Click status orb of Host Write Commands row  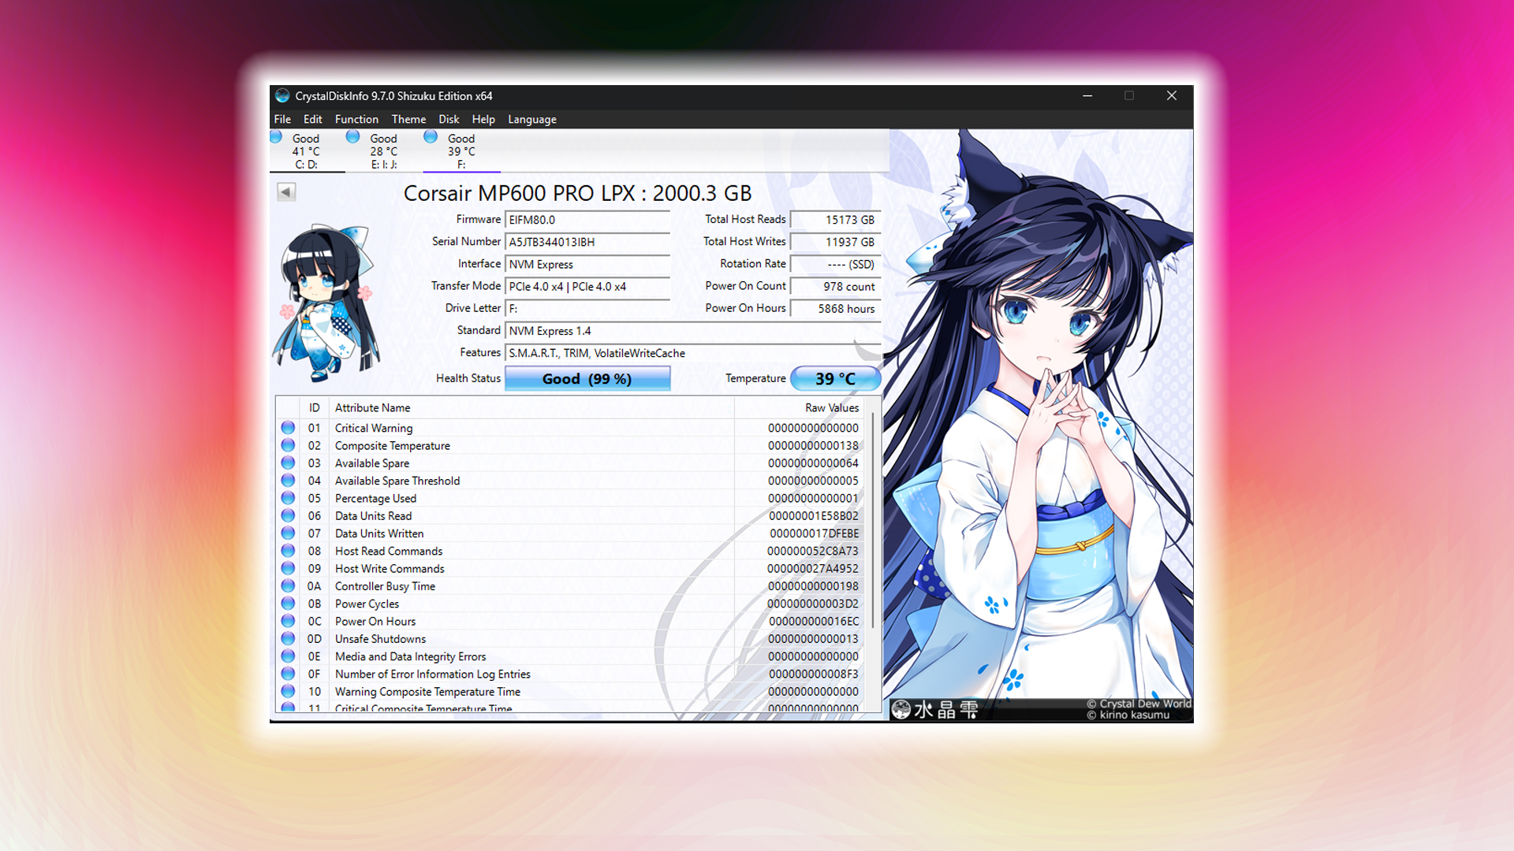(x=289, y=569)
